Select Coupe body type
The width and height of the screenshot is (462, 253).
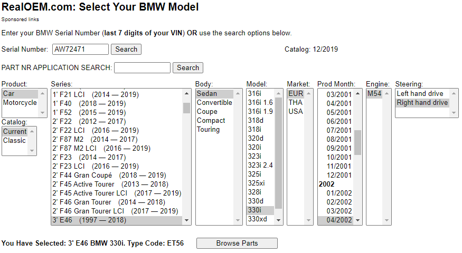(215, 112)
